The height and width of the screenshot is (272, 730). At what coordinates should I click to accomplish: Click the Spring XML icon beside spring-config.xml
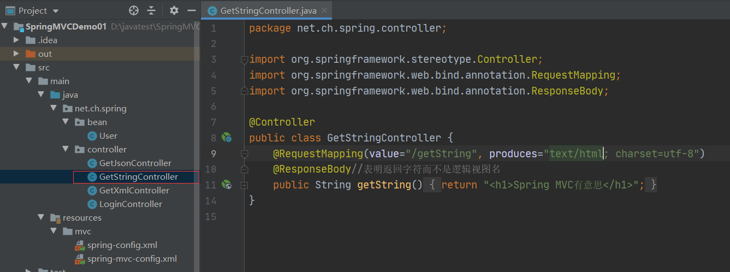click(80, 245)
